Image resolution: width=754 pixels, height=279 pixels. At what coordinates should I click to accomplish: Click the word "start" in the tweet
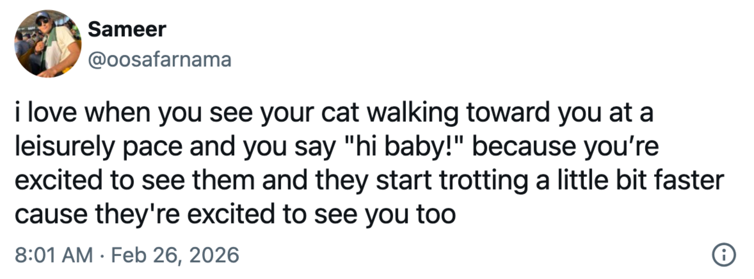[x=404, y=180]
